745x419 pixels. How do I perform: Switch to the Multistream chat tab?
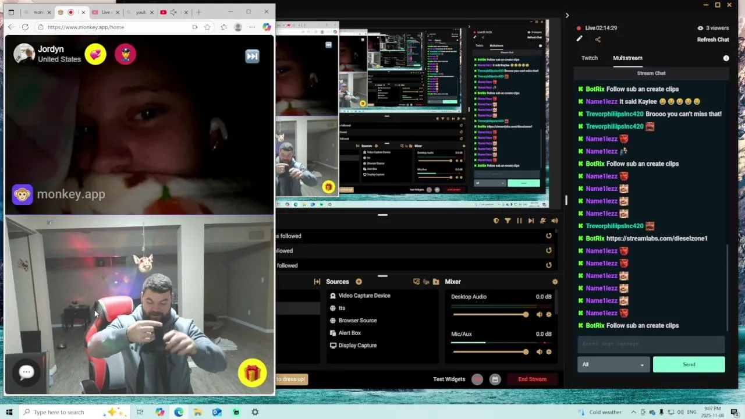click(627, 58)
